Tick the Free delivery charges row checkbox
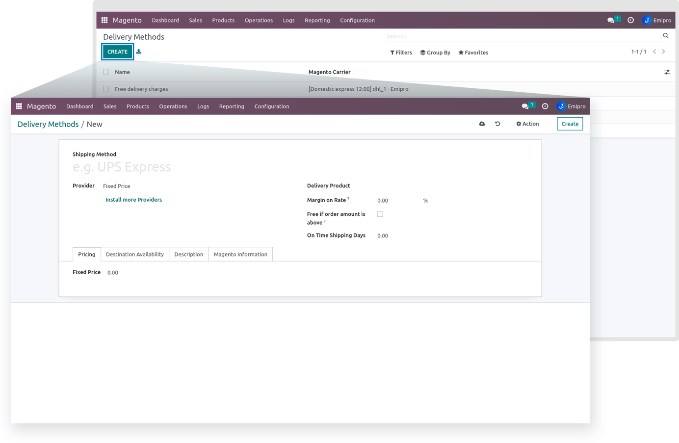 [106, 89]
